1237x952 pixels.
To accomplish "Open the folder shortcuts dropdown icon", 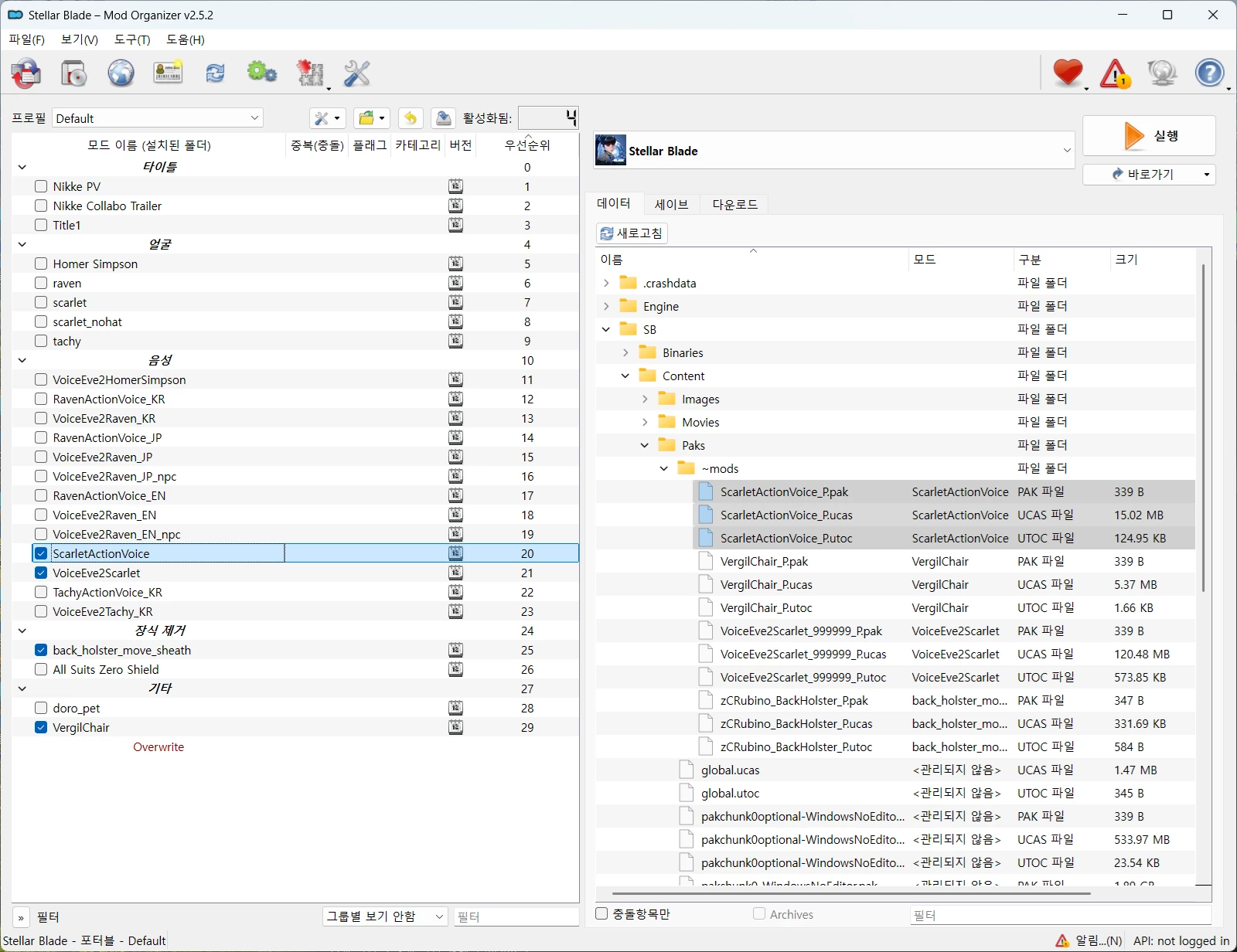I will pos(371,118).
